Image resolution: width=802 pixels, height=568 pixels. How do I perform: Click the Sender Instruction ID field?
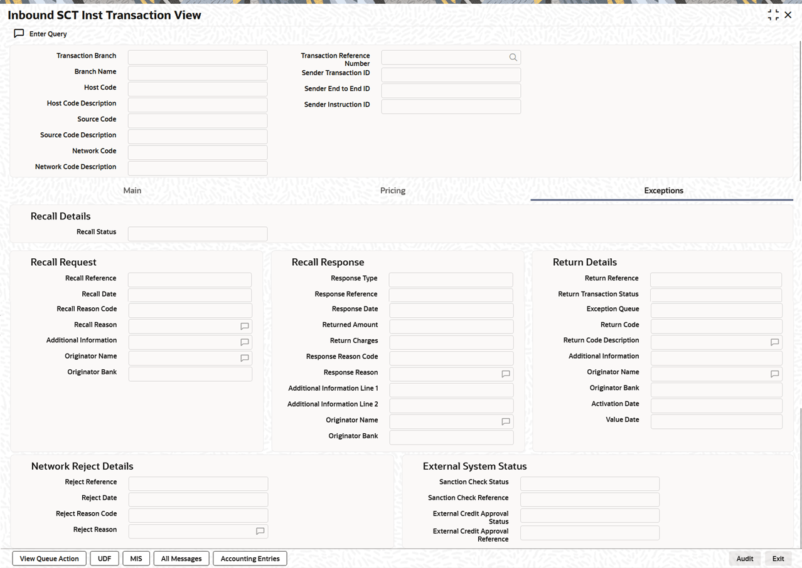(x=451, y=107)
